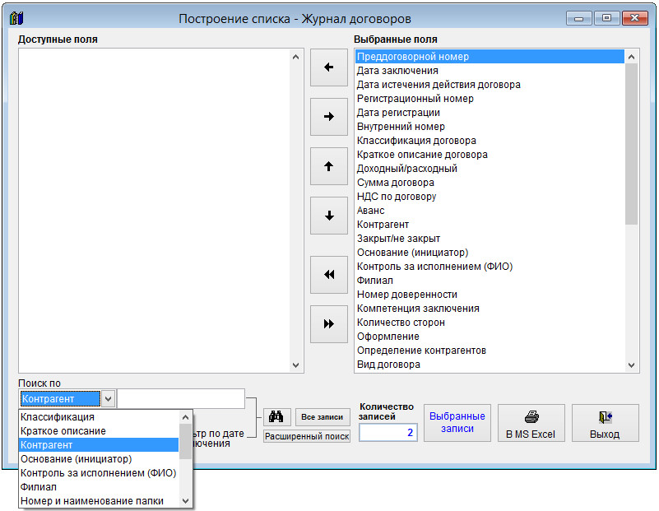The image size is (659, 511).
Task: Click scrollbar thumb of Выбранные поля list
Action: tap(631, 144)
